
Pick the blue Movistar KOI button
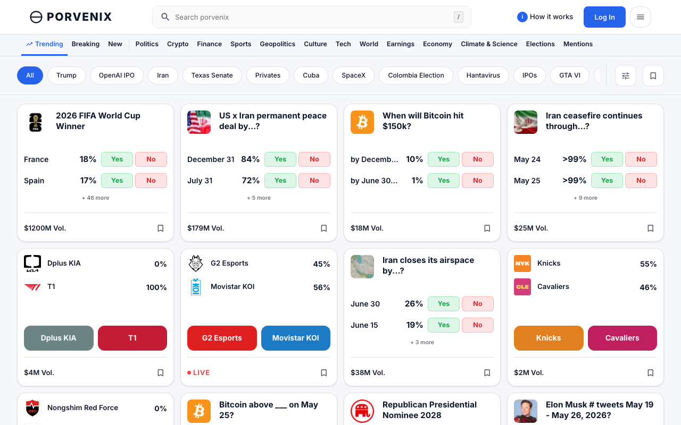(296, 338)
